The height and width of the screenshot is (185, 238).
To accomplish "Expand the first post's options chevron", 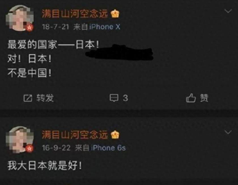I will (228, 11).
